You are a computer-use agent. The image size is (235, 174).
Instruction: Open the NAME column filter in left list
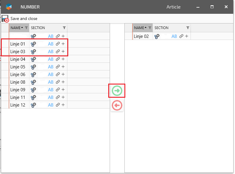tap(26, 28)
